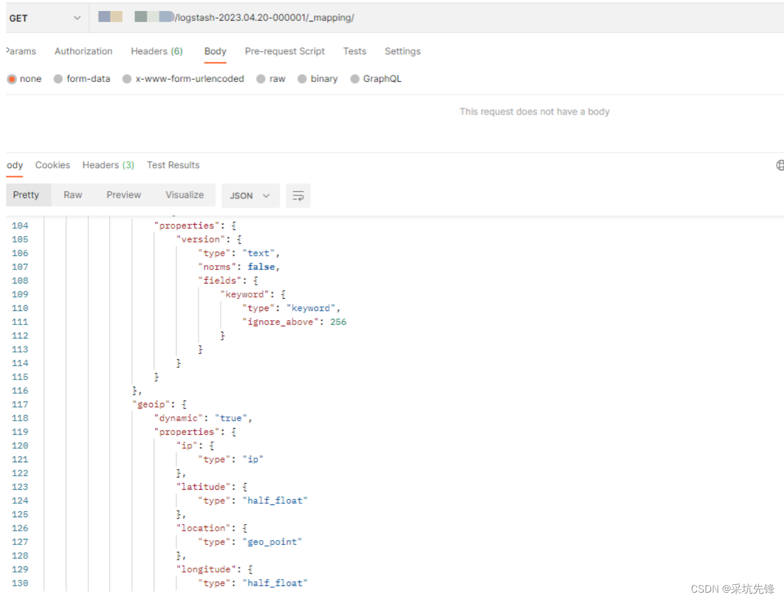Click the "half_float" value on line 124
This screenshot has height=600, width=784.
[275, 501]
